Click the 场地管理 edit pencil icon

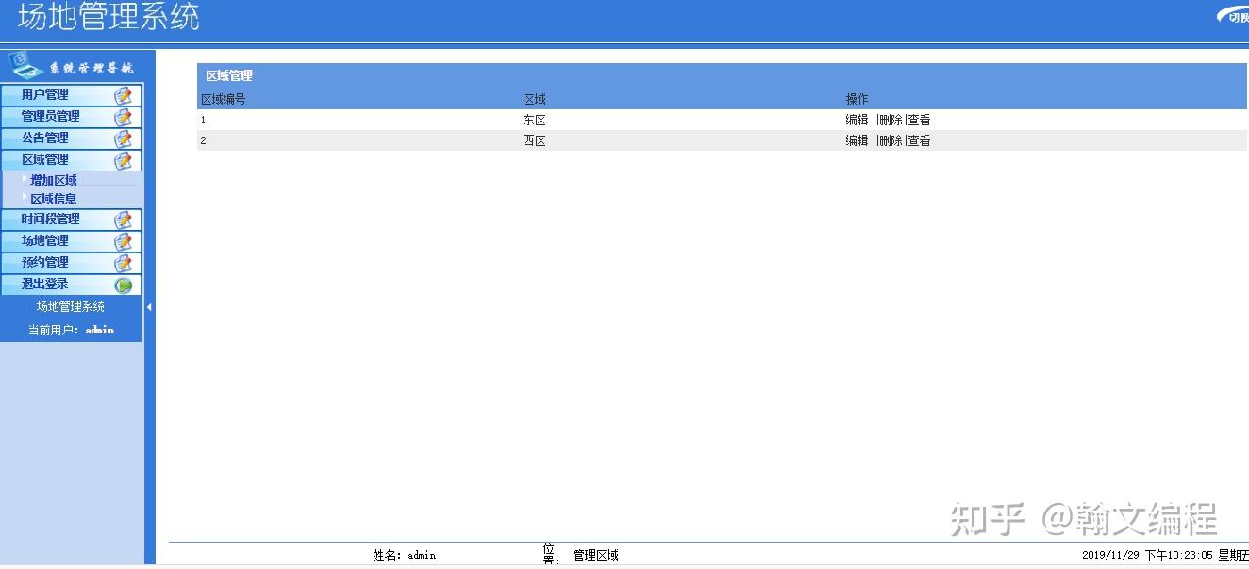point(124,241)
